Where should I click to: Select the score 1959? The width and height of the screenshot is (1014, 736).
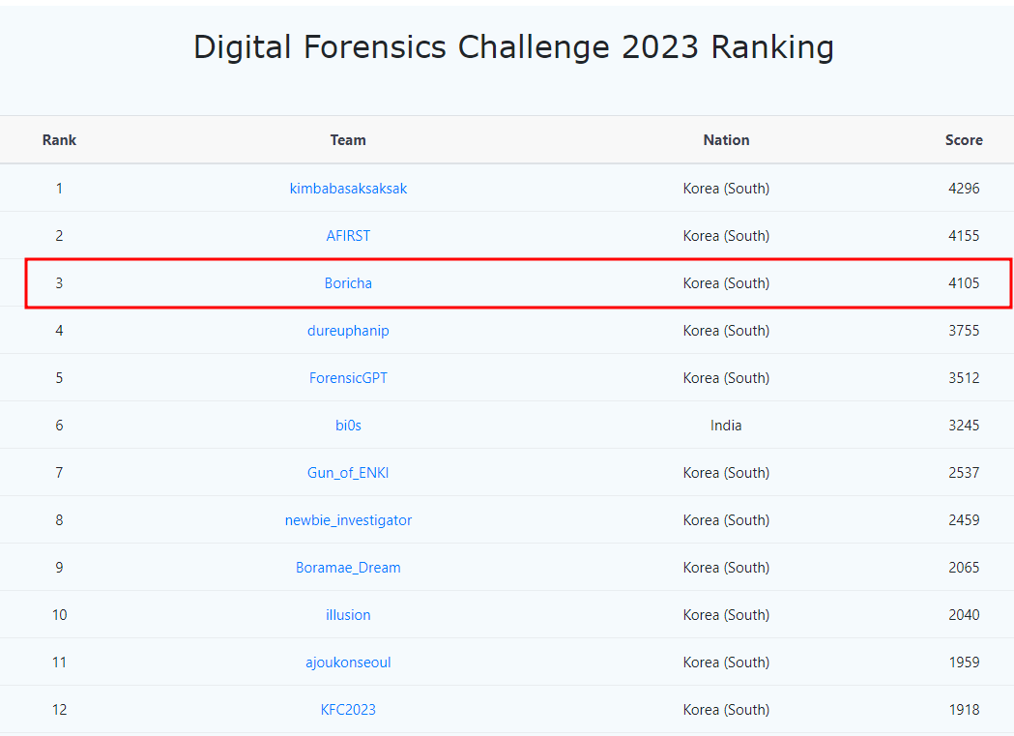click(964, 662)
